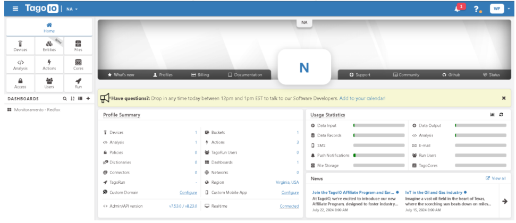Image resolution: width=516 pixels, height=223 pixels.
Task: Open Buckets count in Profile Summary
Action: click(x=298, y=132)
